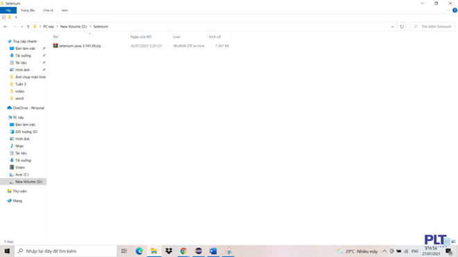Image resolution: width=458 pixels, height=257 pixels.
Task: Click the New folder quick access icon
Action: coord(10,17)
